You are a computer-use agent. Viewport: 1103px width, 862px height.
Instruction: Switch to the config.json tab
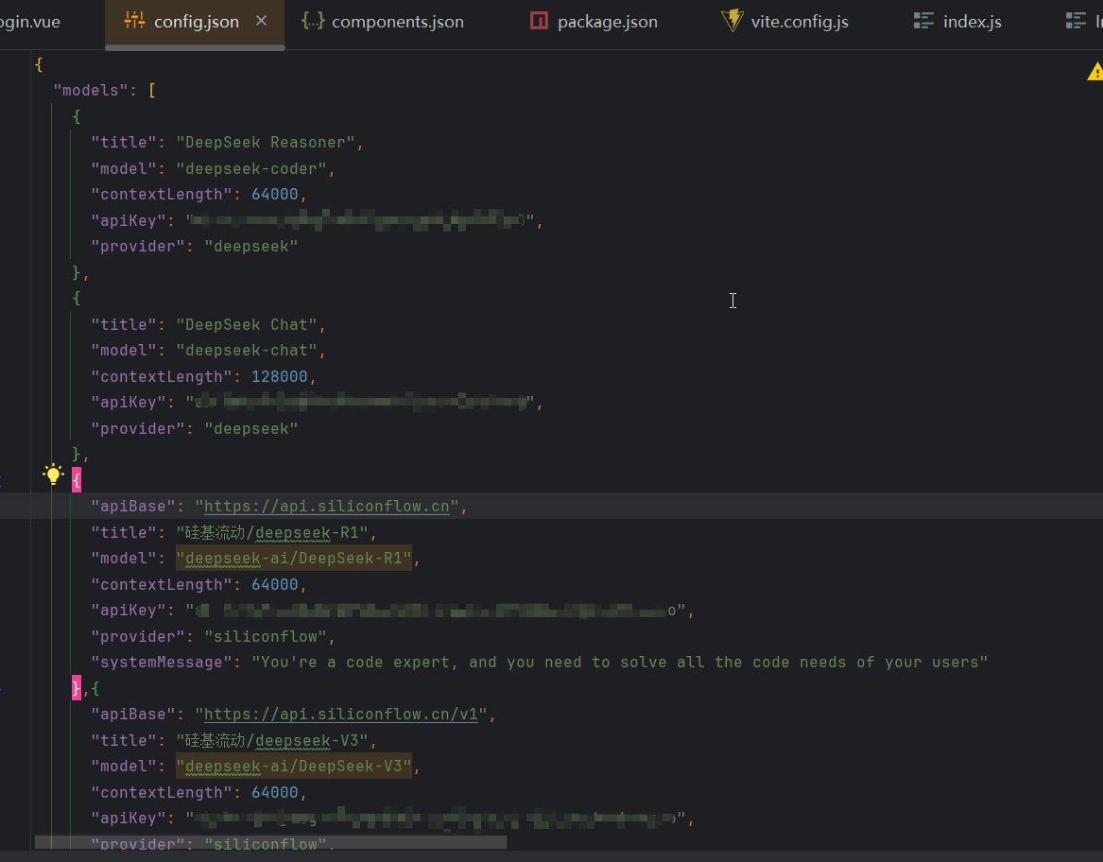point(195,22)
